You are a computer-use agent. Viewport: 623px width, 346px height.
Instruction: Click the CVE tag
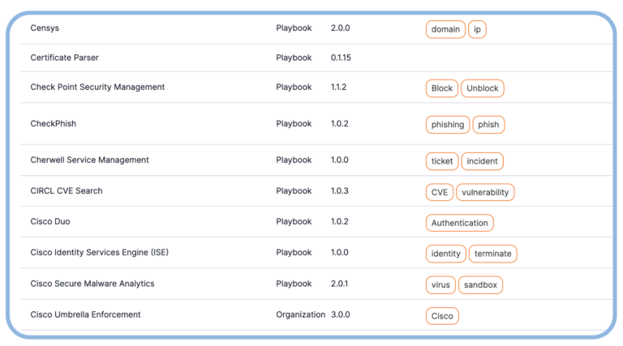pyautogui.click(x=439, y=192)
